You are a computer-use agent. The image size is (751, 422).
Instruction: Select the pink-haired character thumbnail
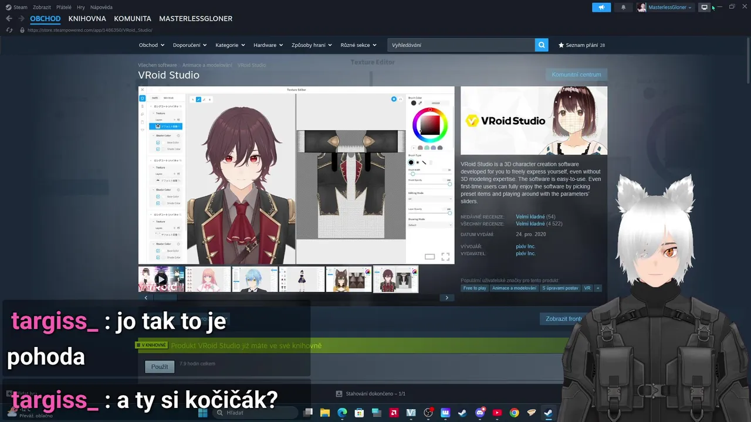208,279
